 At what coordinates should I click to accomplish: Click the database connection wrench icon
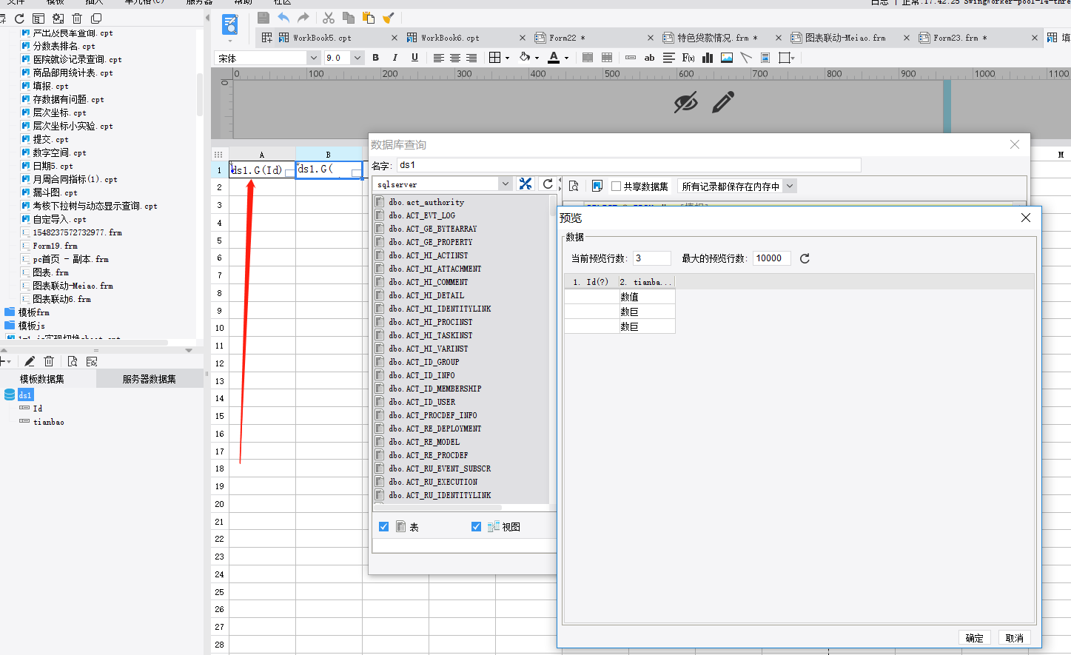[526, 184]
